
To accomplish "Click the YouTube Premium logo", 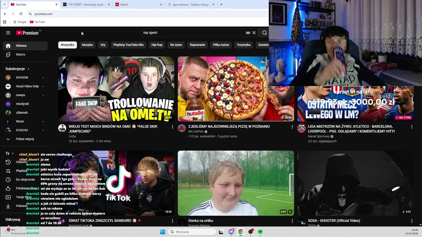I will pyautogui.click(x=28, y=33).
